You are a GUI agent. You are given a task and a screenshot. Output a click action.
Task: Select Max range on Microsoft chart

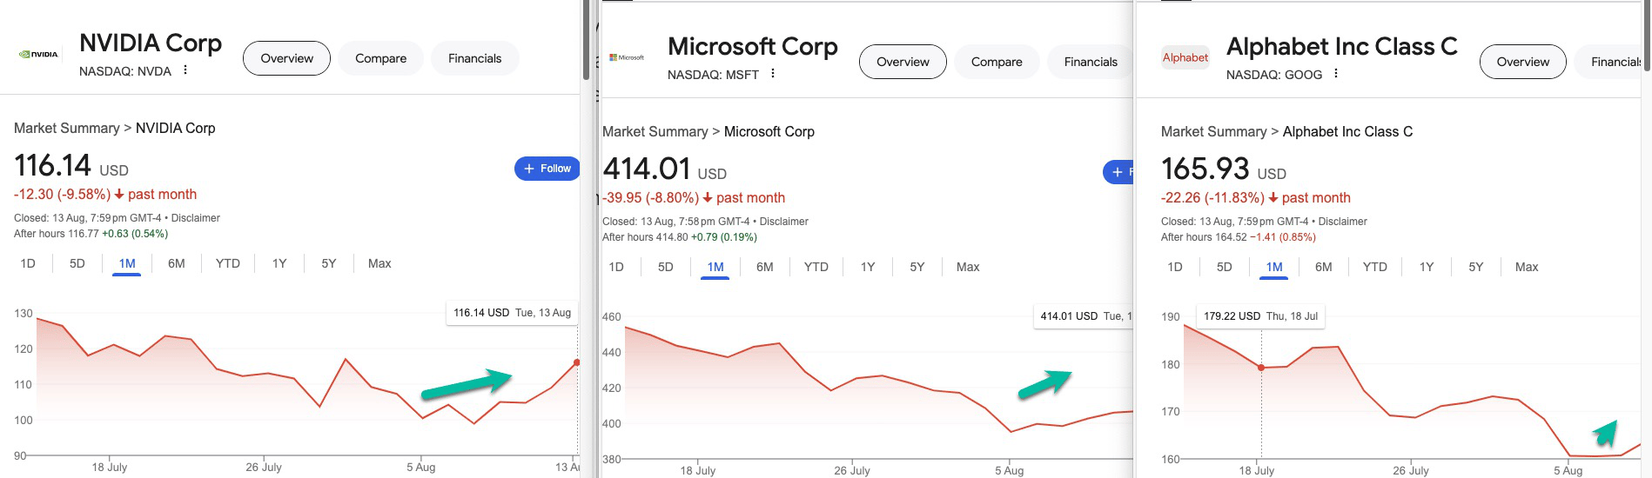[x=968, y=267]
